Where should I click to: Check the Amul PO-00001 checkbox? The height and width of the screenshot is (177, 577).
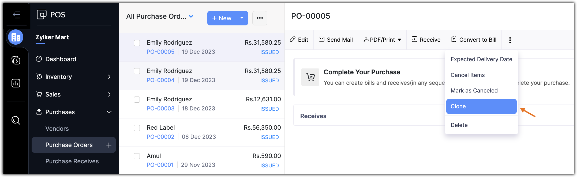click(137, 156)
